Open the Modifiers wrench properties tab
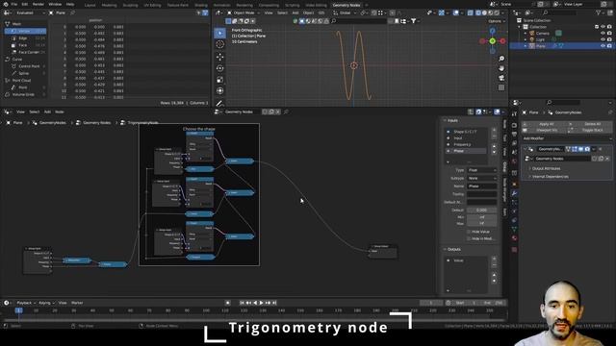 pos(514,193)
